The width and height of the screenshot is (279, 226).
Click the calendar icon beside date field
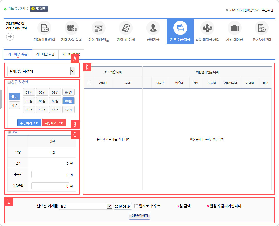pyautogui.click(x=136, y=206)
